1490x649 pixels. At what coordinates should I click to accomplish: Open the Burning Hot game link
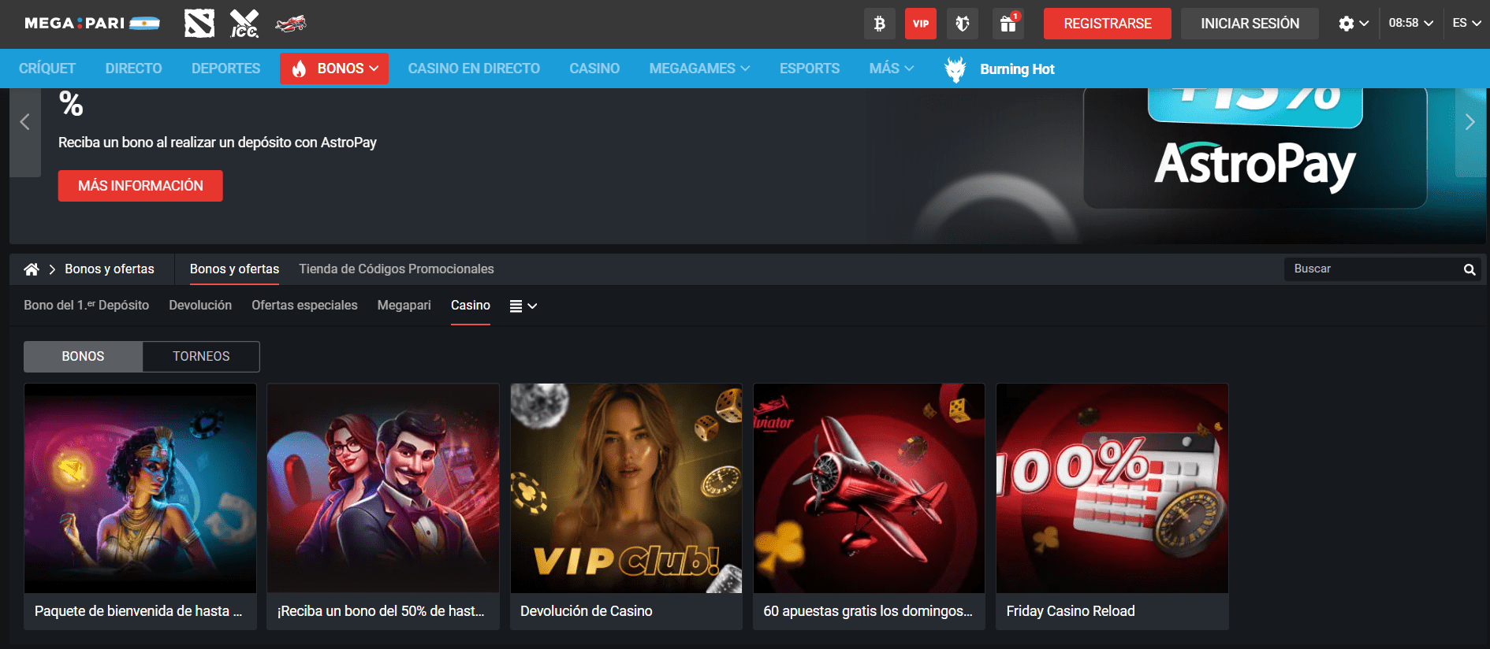(x=1017, y=69)
